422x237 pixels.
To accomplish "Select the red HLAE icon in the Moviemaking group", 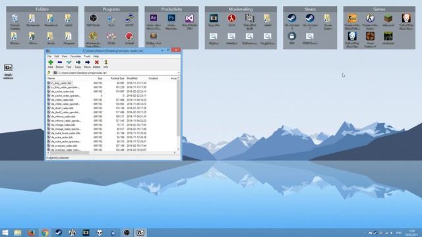I will pos(231,20).
